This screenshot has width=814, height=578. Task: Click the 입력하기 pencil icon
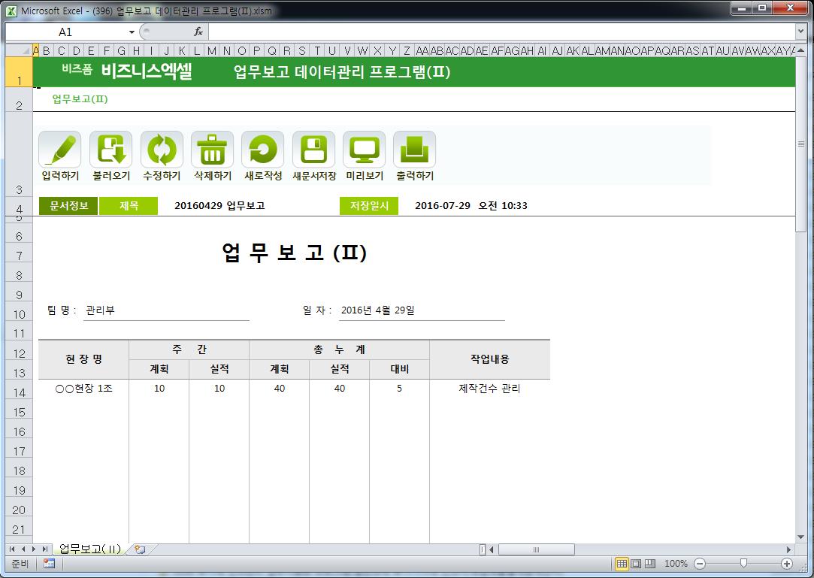pos(59,150)
